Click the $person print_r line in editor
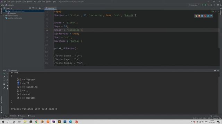 (x=66, y=48)
